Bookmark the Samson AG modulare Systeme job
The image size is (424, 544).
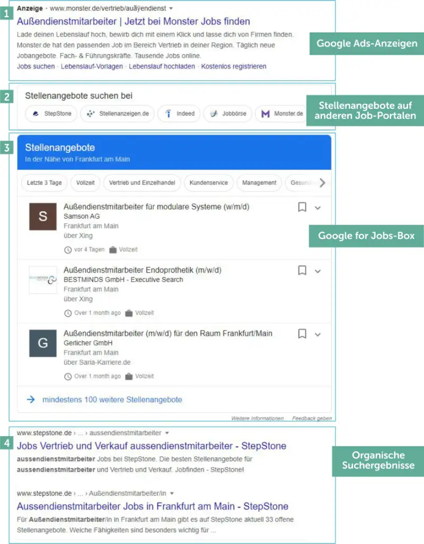pos(302,207)
